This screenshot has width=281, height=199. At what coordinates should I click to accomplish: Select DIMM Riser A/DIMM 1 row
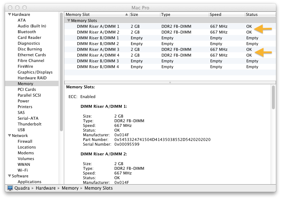pyautogui.click(x=170, y=26)
